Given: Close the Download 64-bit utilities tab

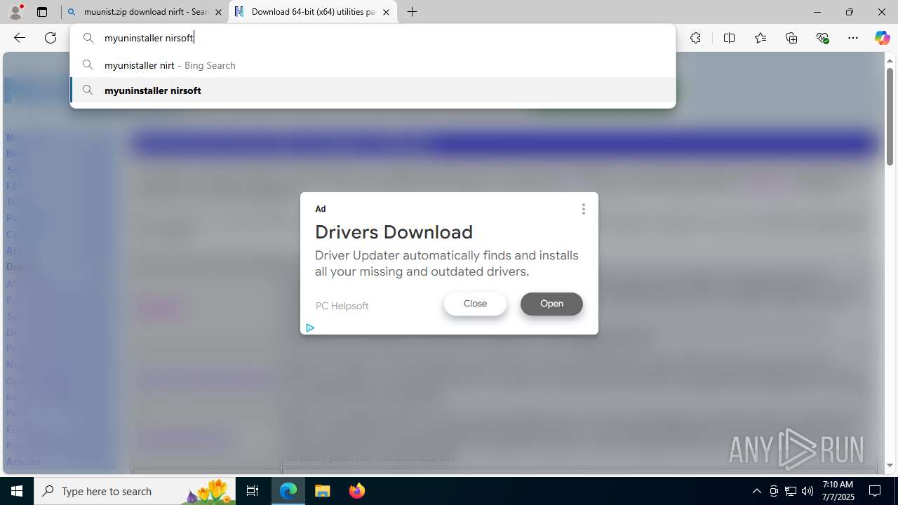Looking at the screenshot, I should (x=386, y=12).
